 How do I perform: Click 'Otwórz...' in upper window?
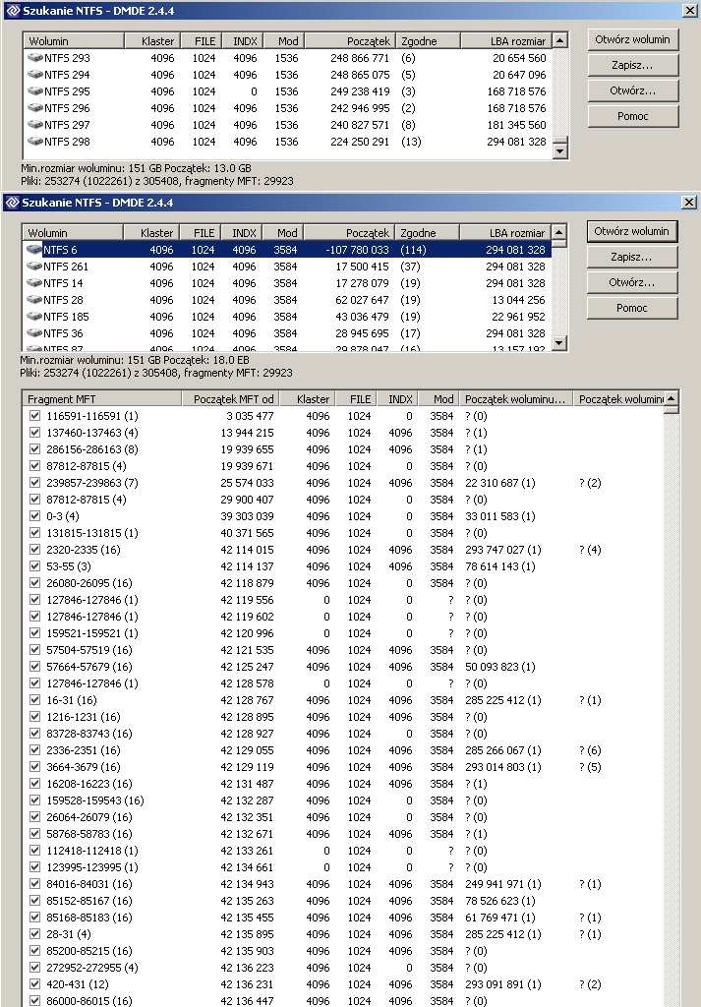tap(632, 90)
